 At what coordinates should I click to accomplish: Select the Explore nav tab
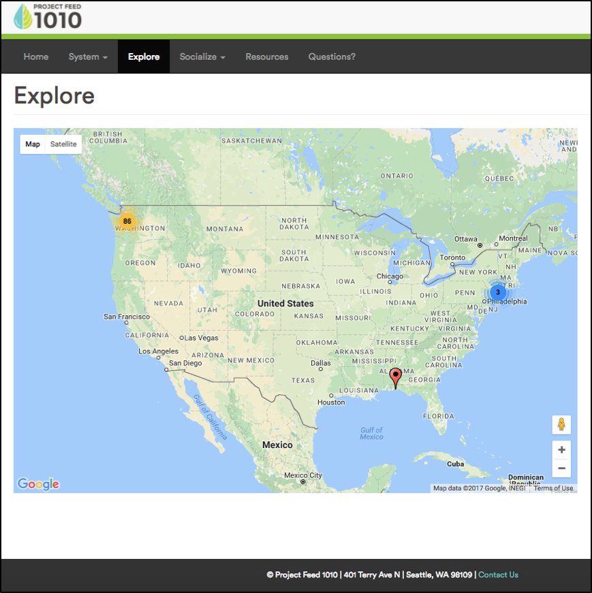[144, 57]
